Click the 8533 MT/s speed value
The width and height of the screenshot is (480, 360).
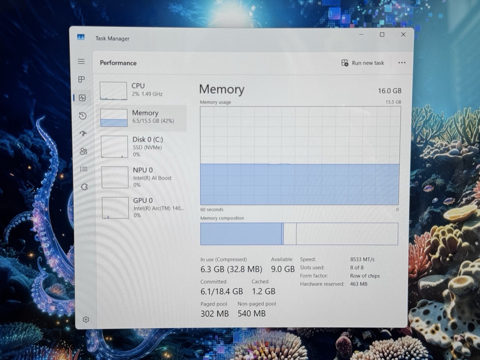(362, 259)
